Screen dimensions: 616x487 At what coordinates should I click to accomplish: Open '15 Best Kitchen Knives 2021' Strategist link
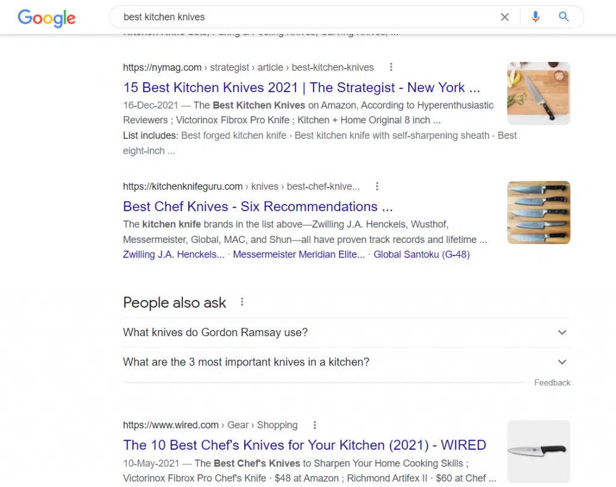click(x=301, y=87)
